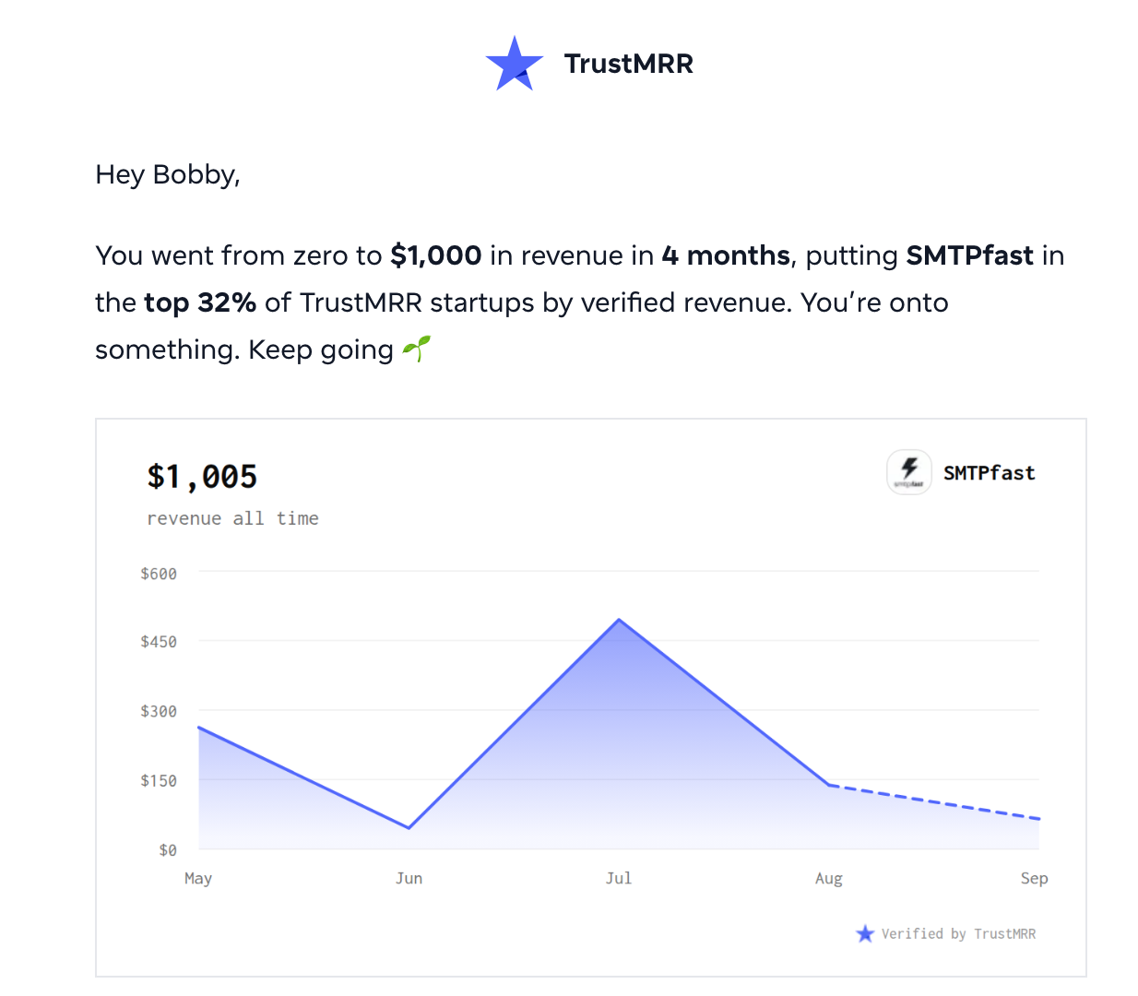Click the seedling emoji after Keep going
Viewport: 1138px width, 996px height.
click(417, 349)
